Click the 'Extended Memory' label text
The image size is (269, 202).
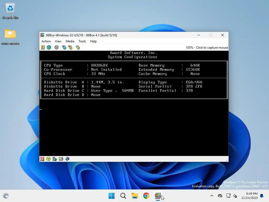(x=156, y=69)
